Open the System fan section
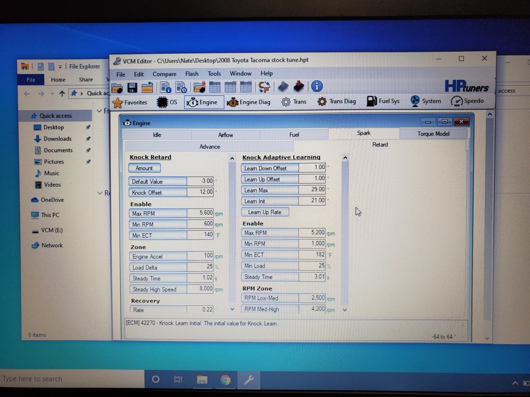 point(426,101)
